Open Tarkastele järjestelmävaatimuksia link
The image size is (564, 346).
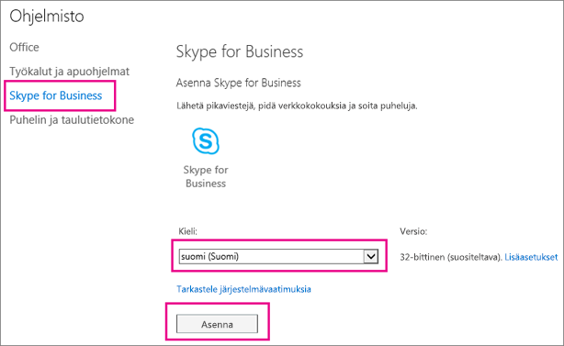243,289
